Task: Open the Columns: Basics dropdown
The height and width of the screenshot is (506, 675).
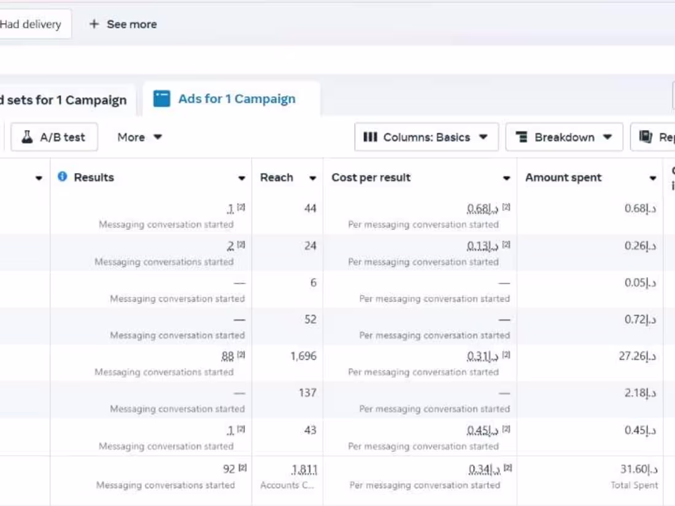Action: click(426, 137)
